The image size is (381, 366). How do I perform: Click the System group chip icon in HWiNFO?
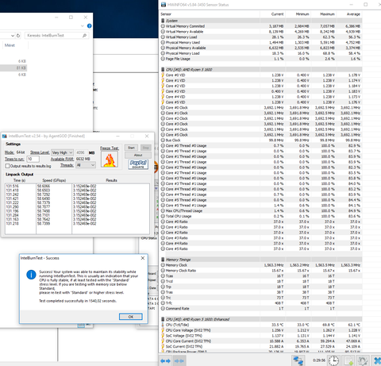point(163,21)
